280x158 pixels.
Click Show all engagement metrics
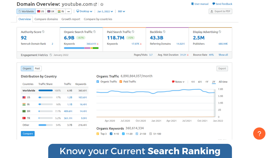click(x=223, y=55)
